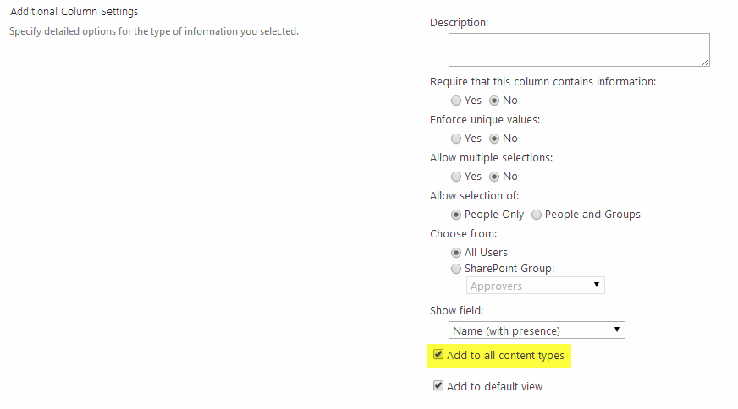Select the SharePoint Group radio button
738x409 pixels.
[456, 269]
